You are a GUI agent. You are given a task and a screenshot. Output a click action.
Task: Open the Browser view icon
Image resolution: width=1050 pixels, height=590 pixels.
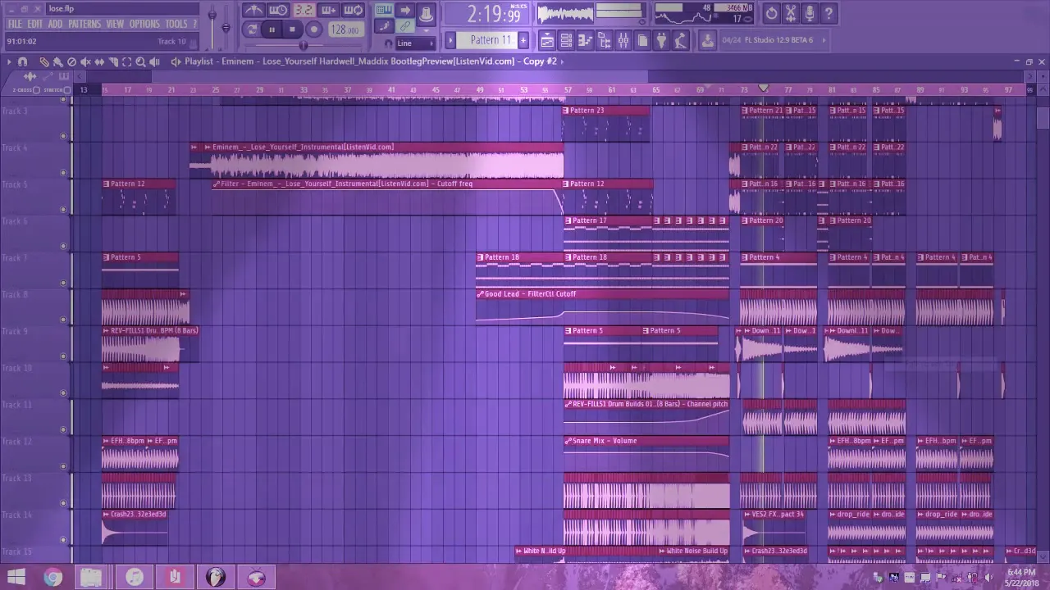pyautogui.click(x=605, y=39)
